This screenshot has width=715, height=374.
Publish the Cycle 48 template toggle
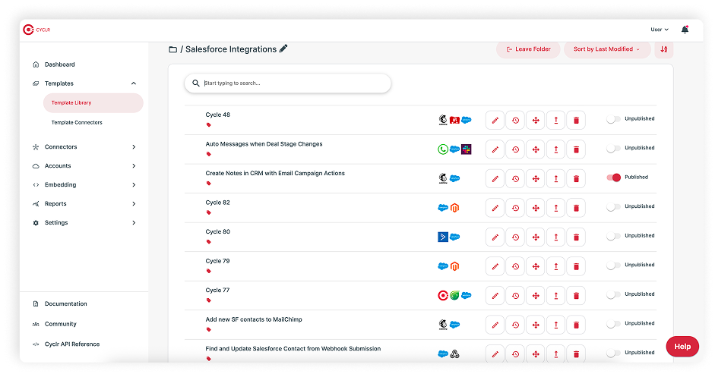[x=613, y=119]
